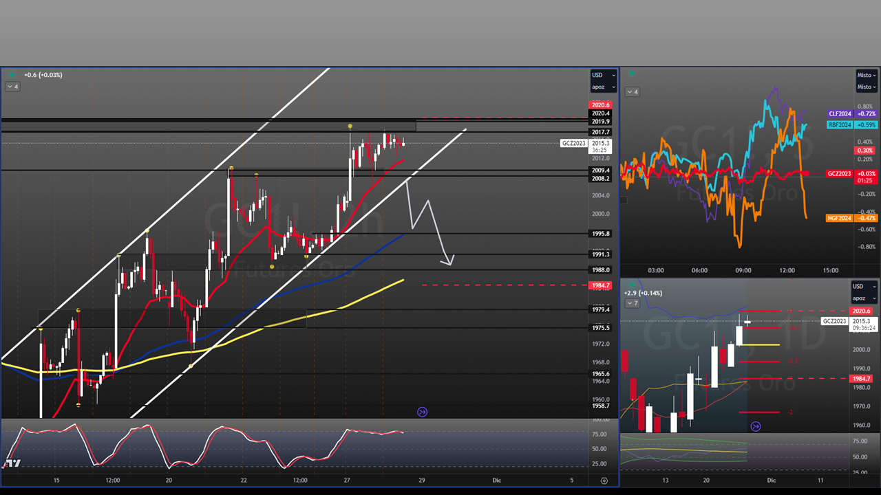Screen dimensions: 881x495
Task: Click scroll-to-latest-bar icon in bottom-right daily chart
Action: point(755,426)
